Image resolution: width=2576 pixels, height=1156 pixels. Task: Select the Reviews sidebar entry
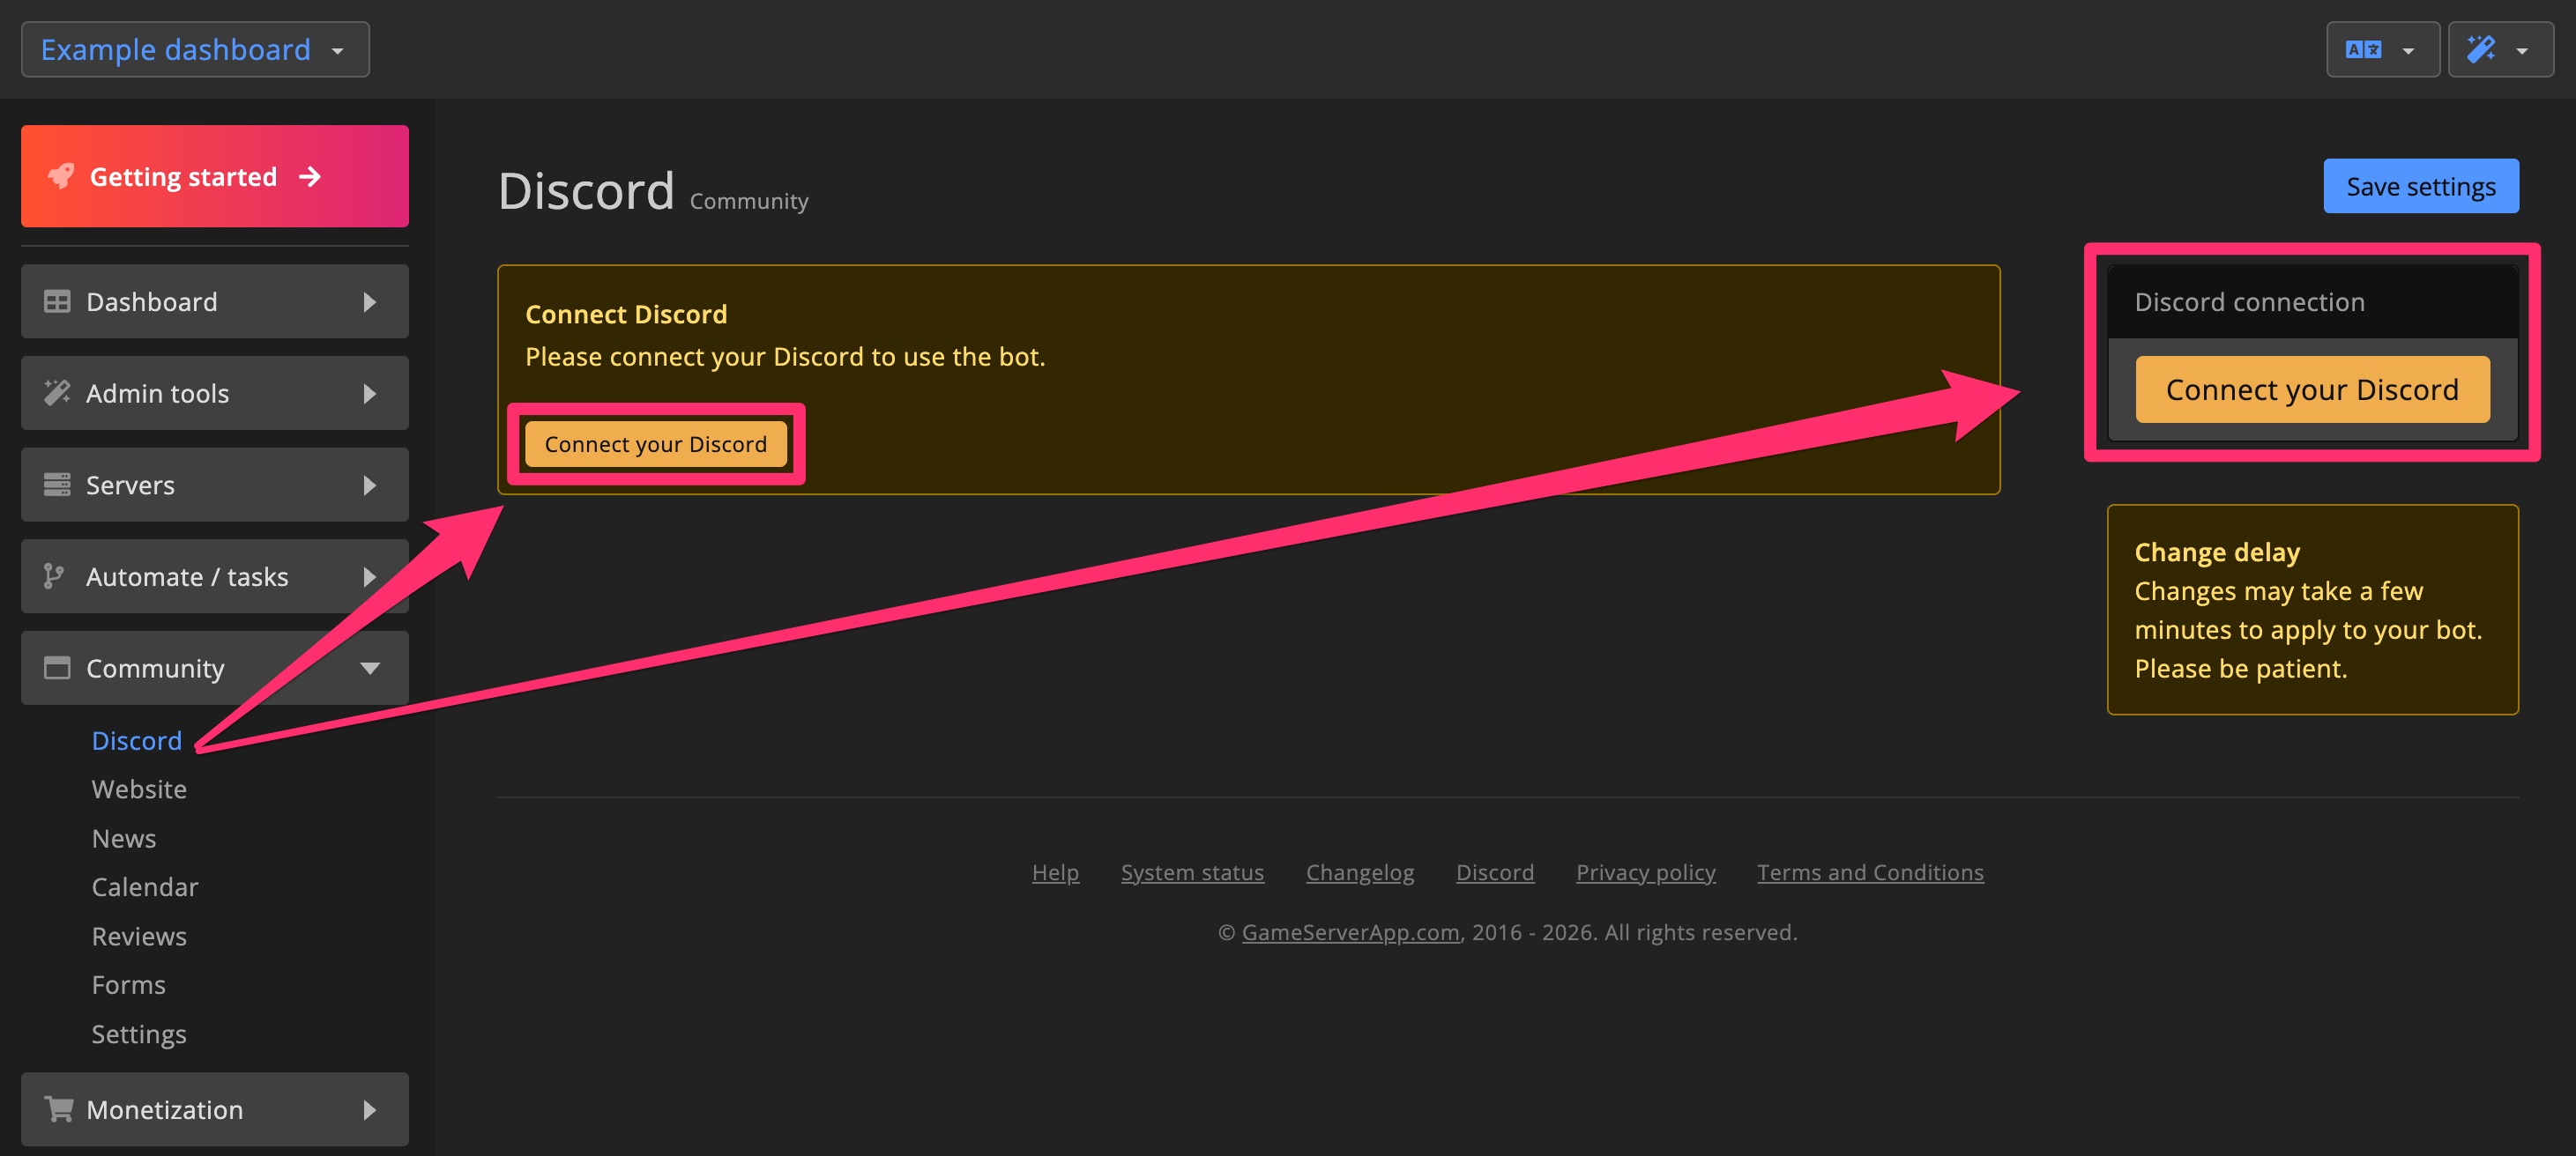pyautogui.click(x=139, y=935)
